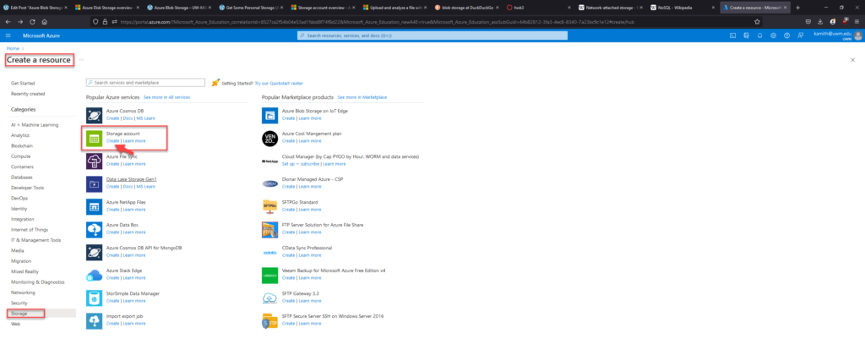Select Get Started in the sidebar
865x355 pixels.
pos(23,84)
